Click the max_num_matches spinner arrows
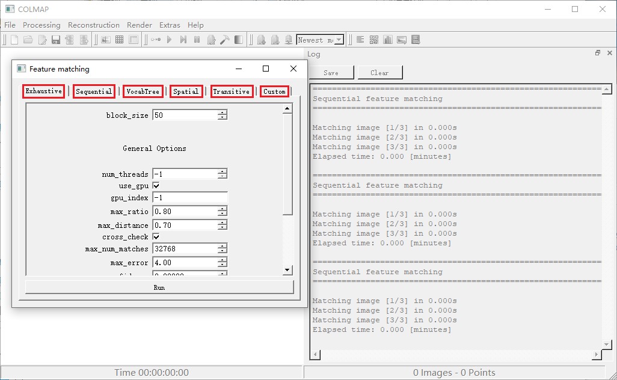 (223, 248)
